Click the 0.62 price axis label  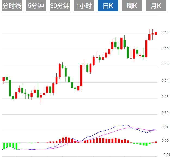coord(165,113)
